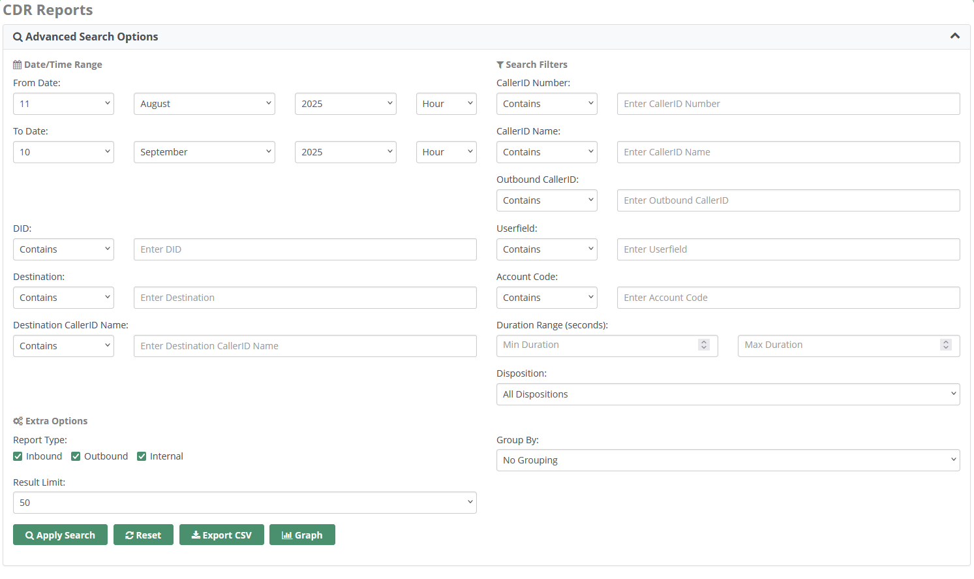Toggle the Outbound report type checkbox
974x579 pixels.
(x=76, y=456)
